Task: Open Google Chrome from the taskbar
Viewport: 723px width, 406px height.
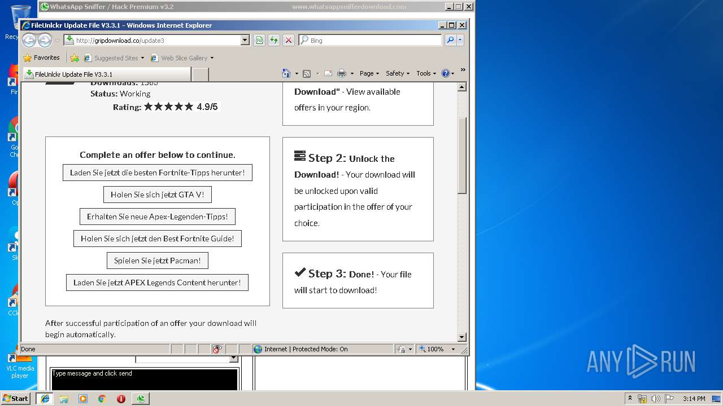Action: (102, 399)
